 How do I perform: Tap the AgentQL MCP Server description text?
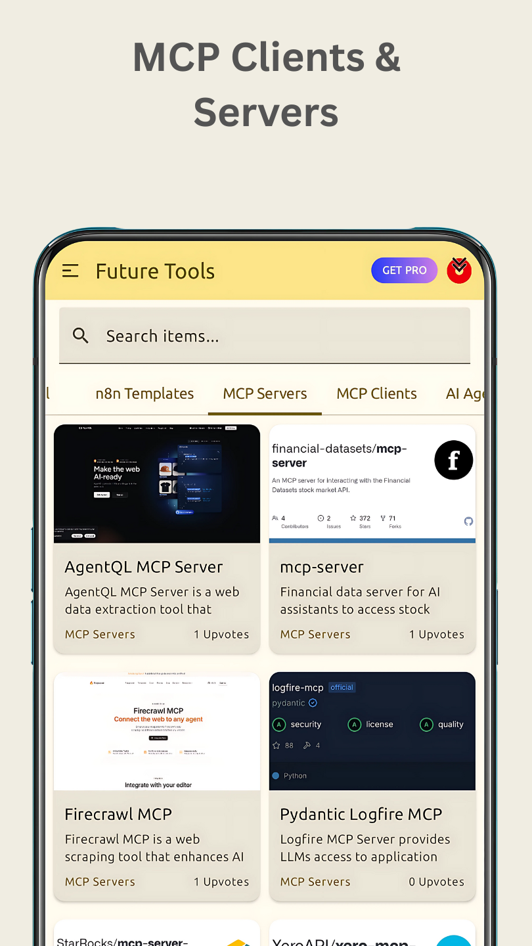click(x=152, y=600)
